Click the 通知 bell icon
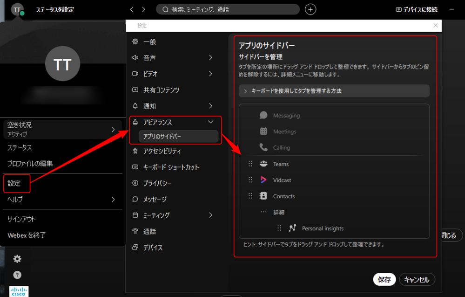465x297 pixels. 135,106
